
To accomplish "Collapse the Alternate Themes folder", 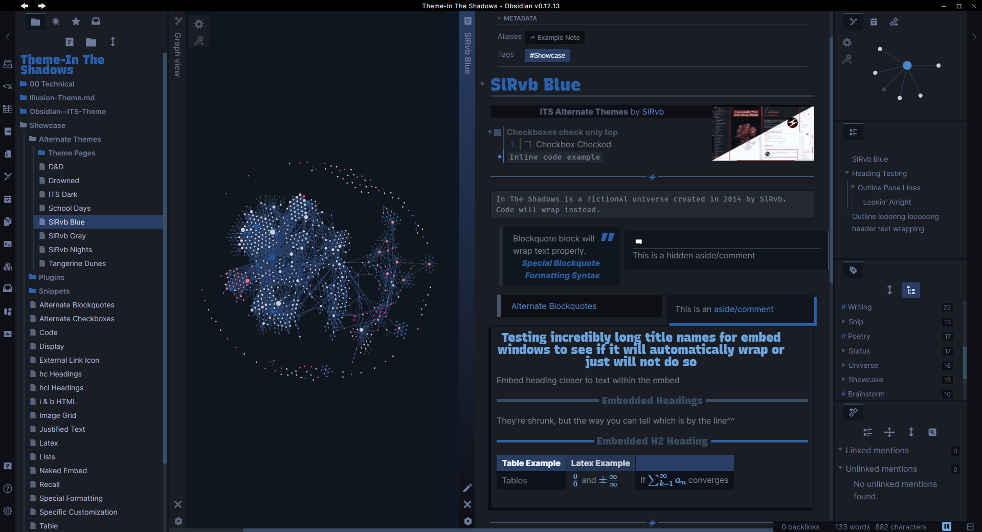I will pos(65,139).
